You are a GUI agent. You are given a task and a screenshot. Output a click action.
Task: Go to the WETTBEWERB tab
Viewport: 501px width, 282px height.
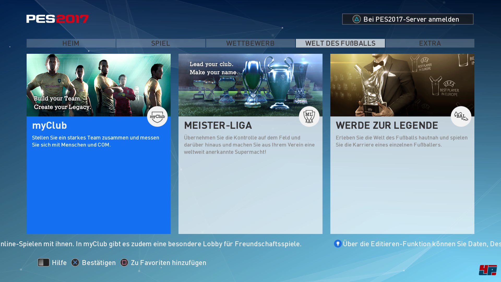(x=250, y=43)
